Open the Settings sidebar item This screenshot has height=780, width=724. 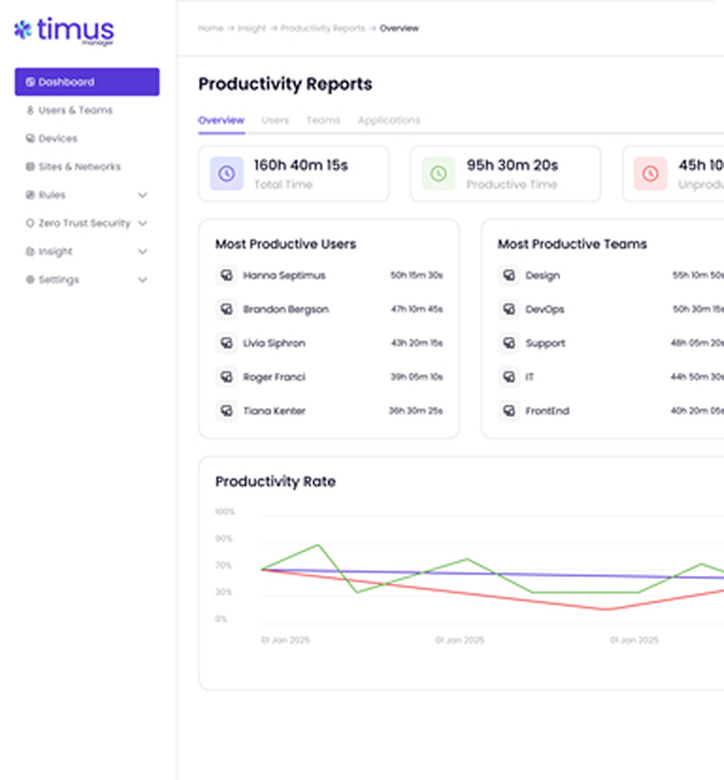[x=58, y=280]
